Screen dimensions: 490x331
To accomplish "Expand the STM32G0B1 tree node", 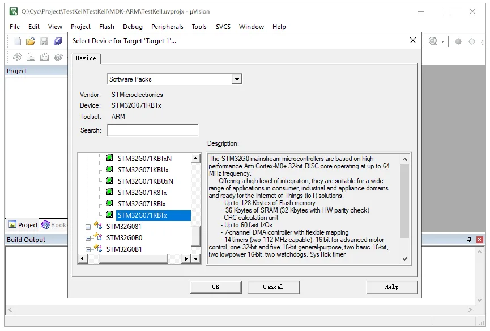I will pyautogui.click(x=88, y=249).
